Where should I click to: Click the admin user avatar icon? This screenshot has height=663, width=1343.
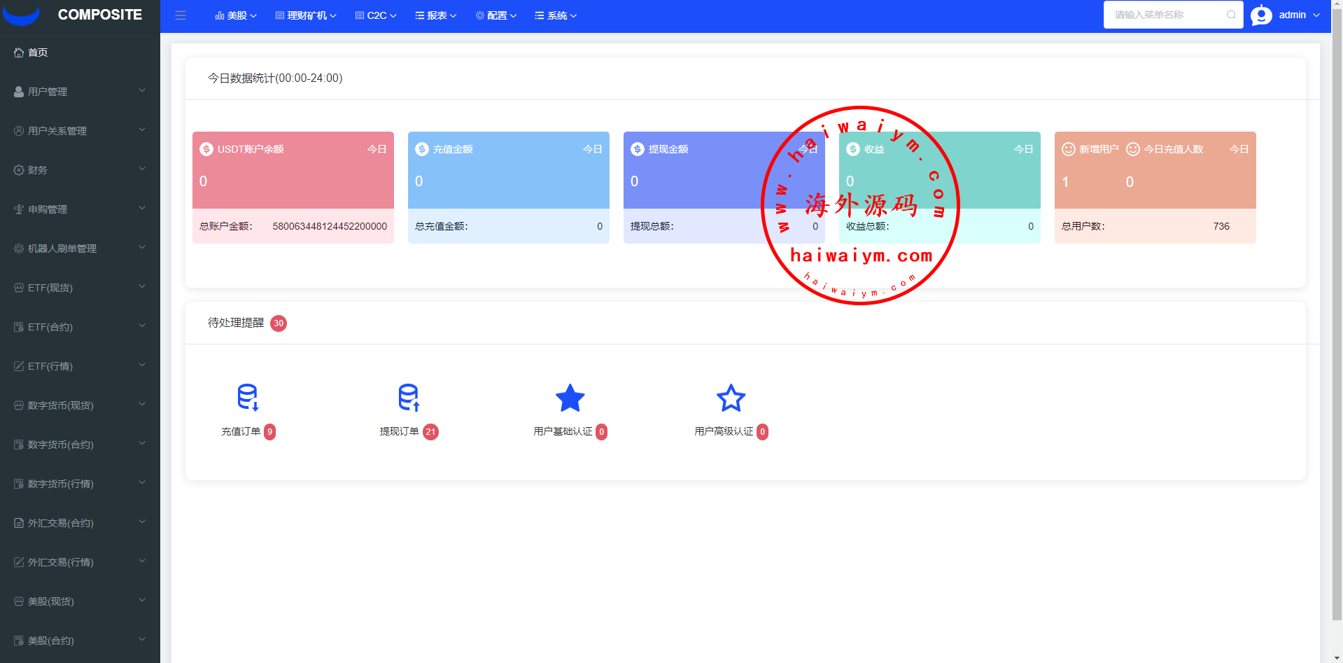(1261, 15)
